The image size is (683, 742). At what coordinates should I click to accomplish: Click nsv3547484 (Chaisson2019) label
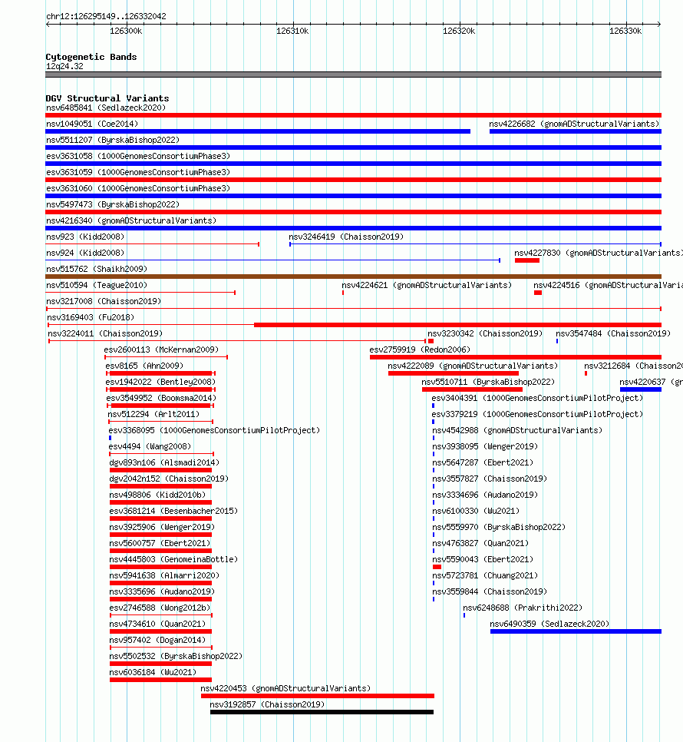[613, 333]
